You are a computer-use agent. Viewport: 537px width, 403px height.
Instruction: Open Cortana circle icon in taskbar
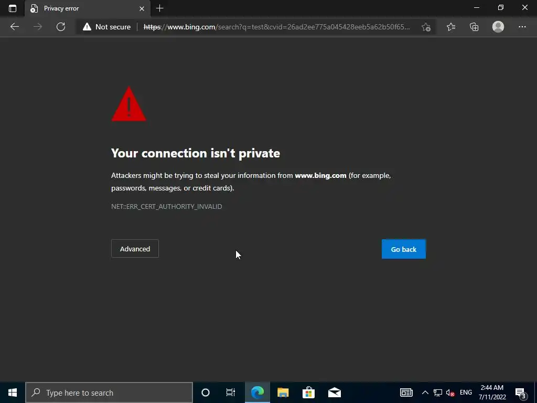click(x=206, y=393)
